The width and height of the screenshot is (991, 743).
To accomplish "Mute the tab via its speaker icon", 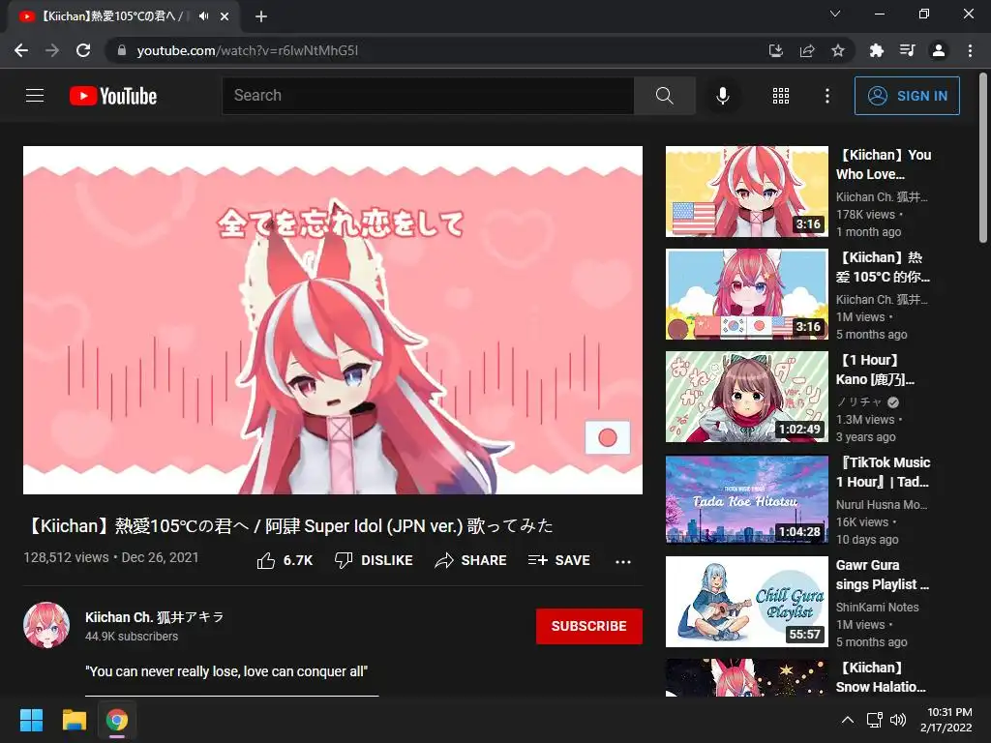I will click(x=203, y=16).
